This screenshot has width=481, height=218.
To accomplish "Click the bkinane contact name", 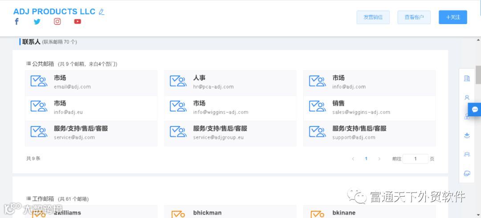I will click(x=344, y=213).
